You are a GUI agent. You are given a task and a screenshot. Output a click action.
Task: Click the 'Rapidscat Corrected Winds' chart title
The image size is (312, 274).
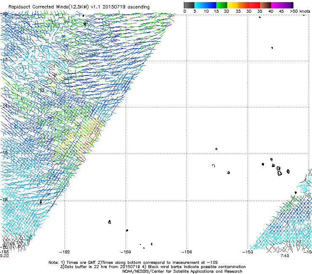coord(79,7)
